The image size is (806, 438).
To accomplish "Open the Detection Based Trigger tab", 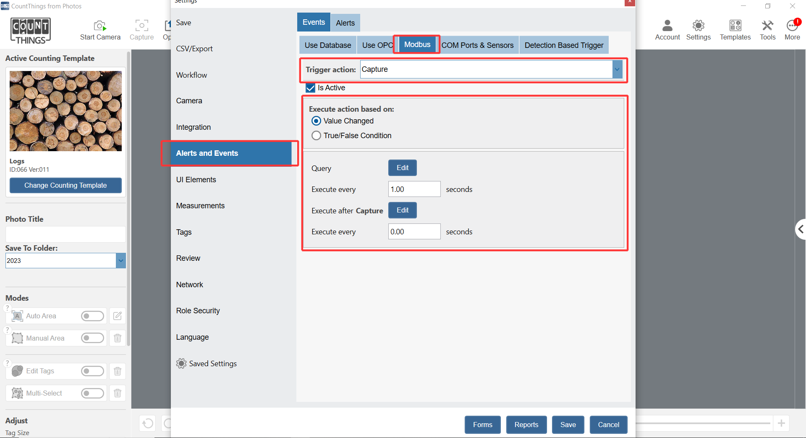I will (563, 45).
